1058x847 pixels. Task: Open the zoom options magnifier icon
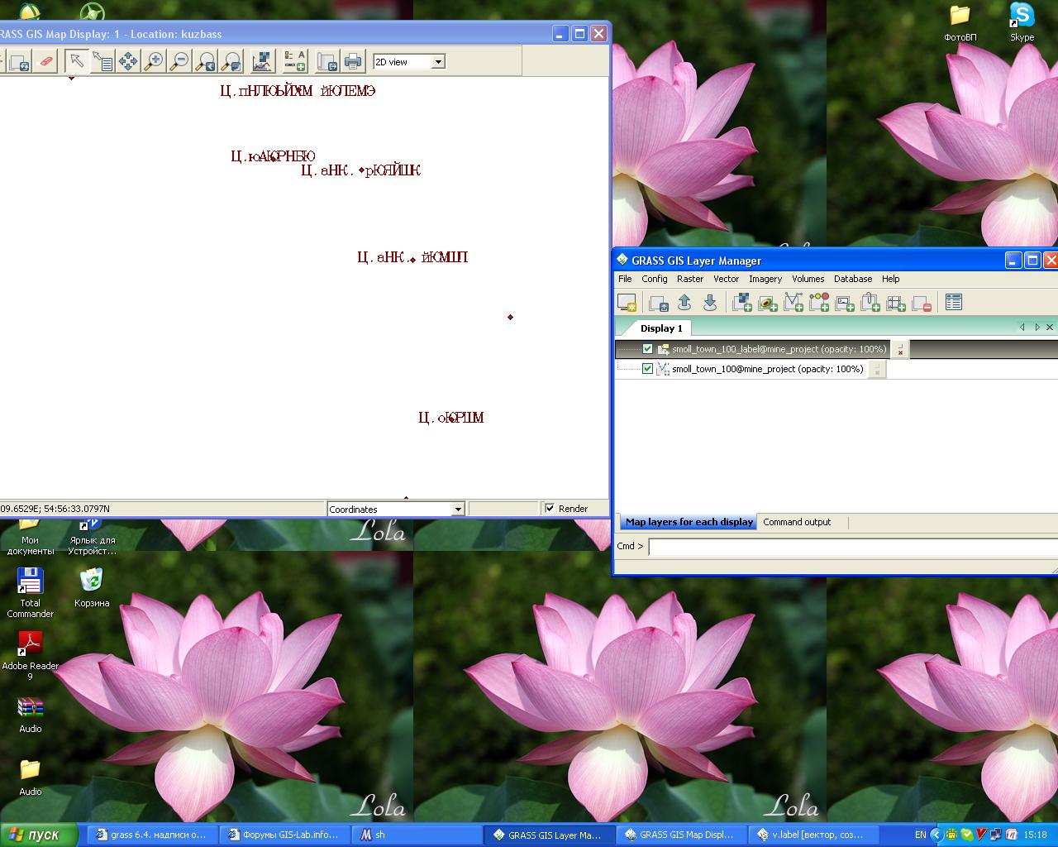(231, 61)
